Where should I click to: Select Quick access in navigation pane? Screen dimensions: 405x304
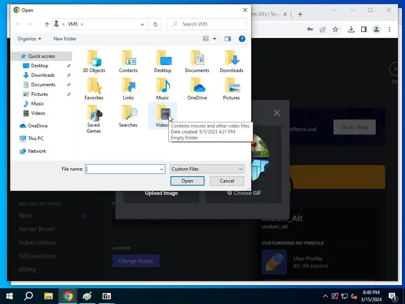pos(41,56)
